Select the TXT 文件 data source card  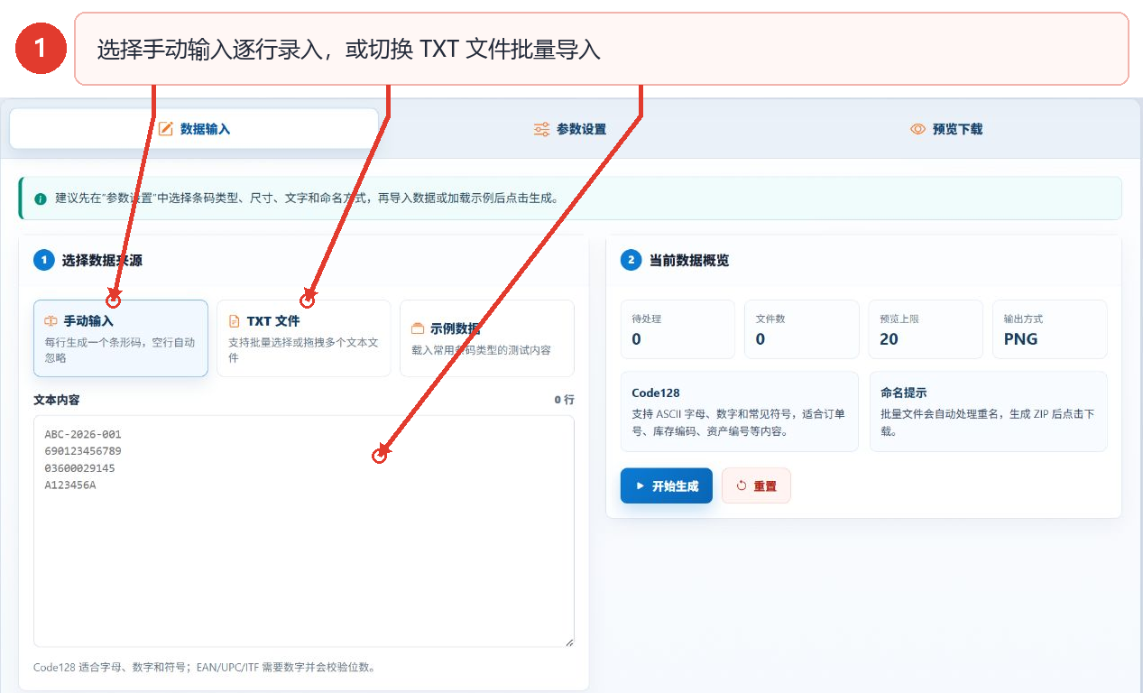tap(304, 338)
